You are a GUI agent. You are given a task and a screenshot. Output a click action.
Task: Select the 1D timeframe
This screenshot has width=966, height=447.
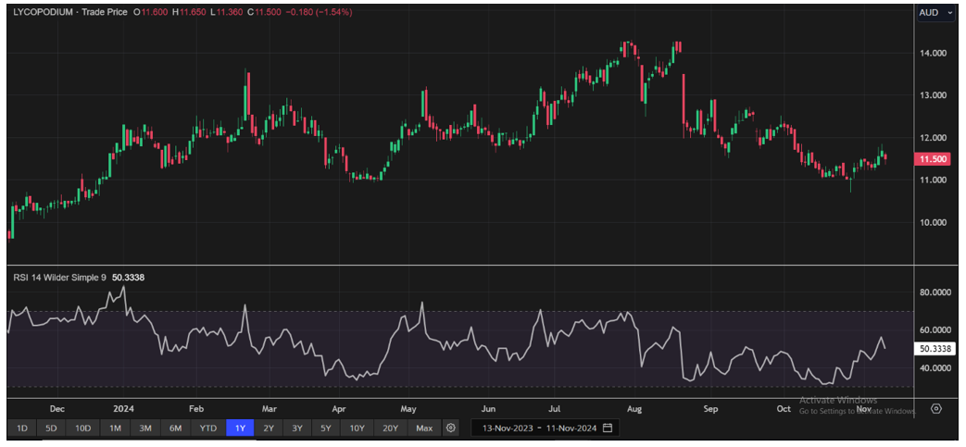click(22, 428)
